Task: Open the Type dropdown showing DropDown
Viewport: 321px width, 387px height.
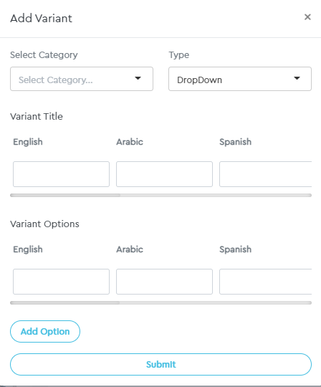Action: 240,79
